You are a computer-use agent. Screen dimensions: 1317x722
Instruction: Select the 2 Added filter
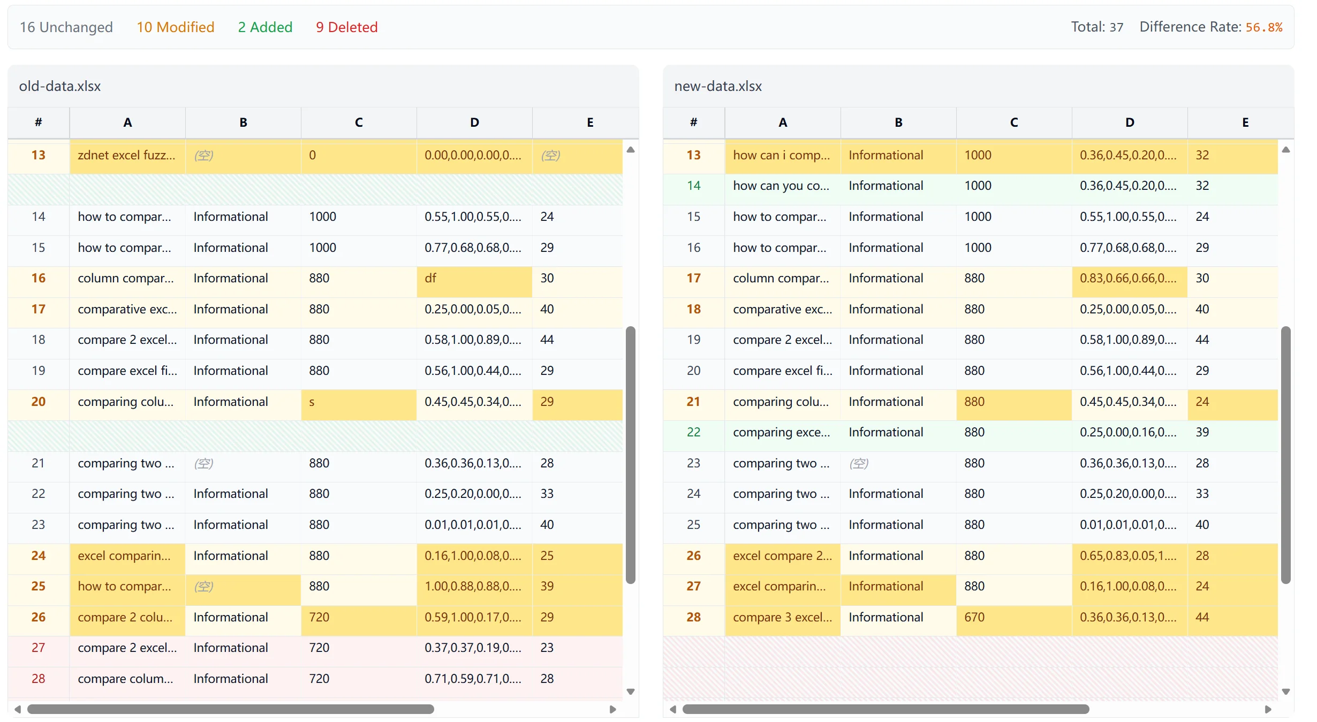tap(265, 27)
